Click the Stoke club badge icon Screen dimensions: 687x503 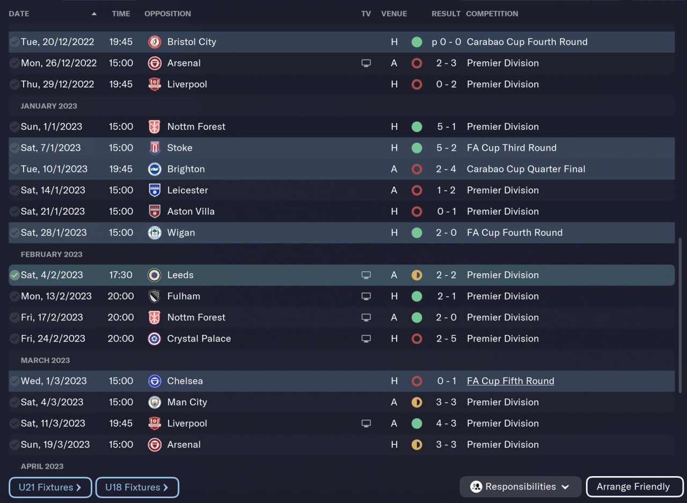click(x=155, y=148)
